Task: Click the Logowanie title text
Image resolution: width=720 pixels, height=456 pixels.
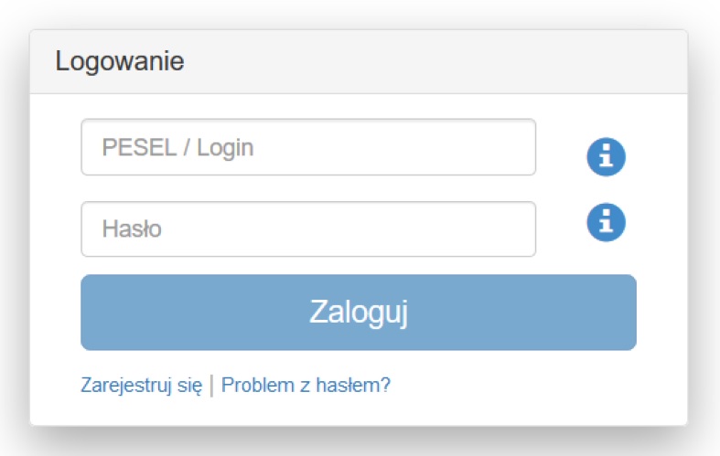Action: coord(120,61)
